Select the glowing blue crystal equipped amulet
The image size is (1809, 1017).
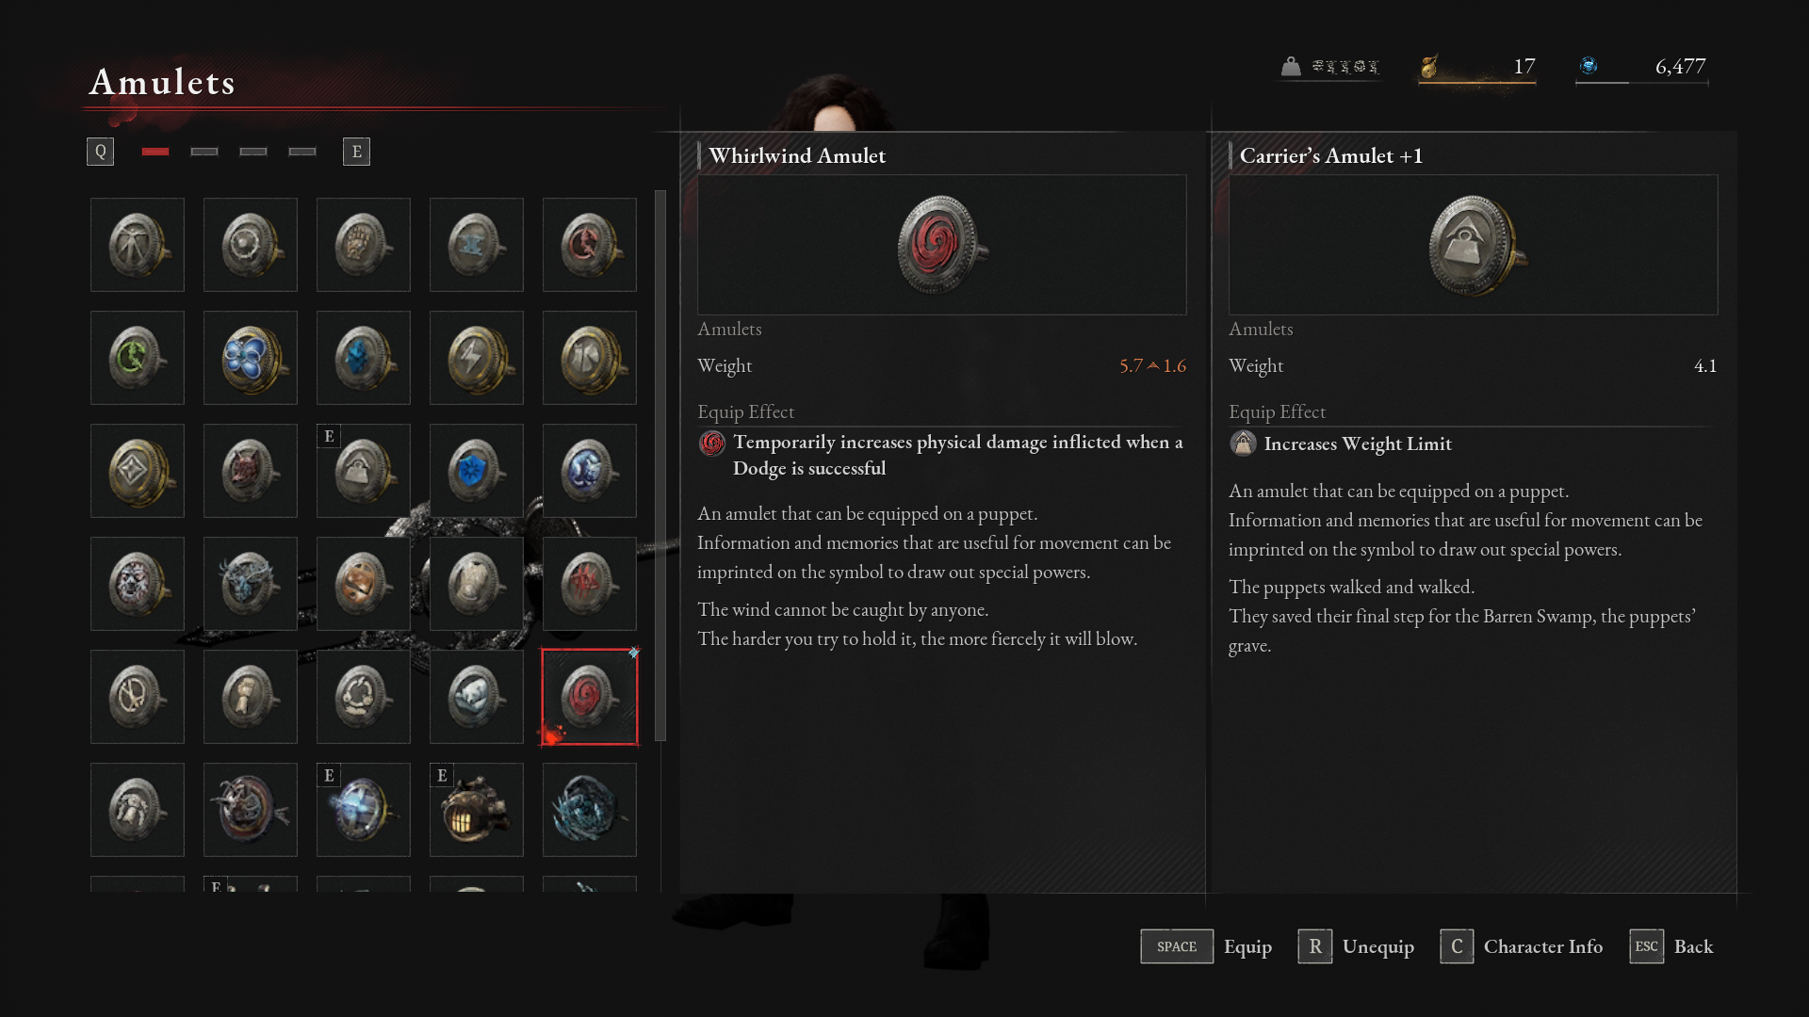coord(364,810)
